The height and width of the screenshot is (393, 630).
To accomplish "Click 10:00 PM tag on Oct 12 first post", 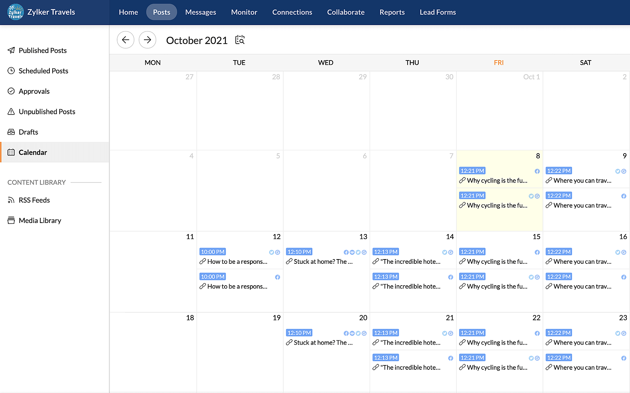I will (213, 252).
